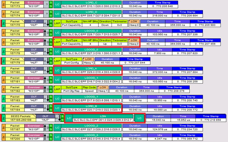The image size is (228, 142).
Task: Click the DUT label in packet 157180
Action: click(x=34, y=68)
